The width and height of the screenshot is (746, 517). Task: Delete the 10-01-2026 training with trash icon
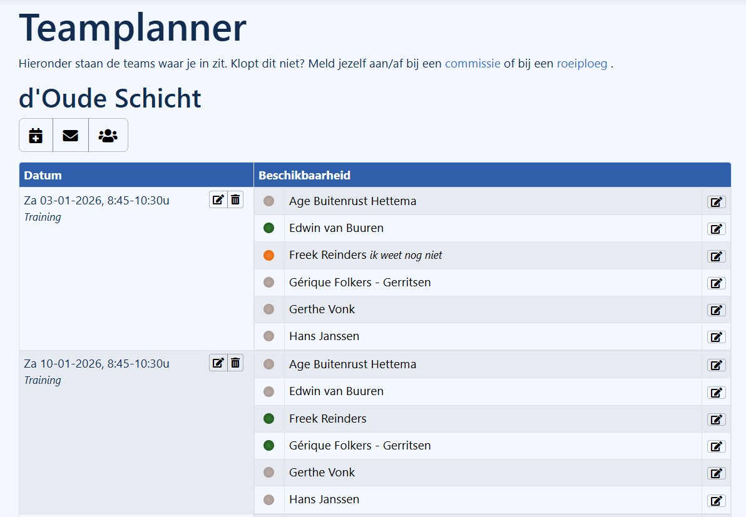pos(235,363)
